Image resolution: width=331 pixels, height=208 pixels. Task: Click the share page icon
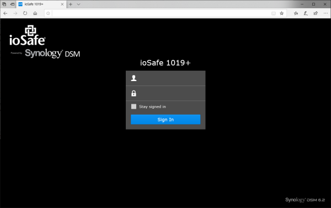pos(316,13)
